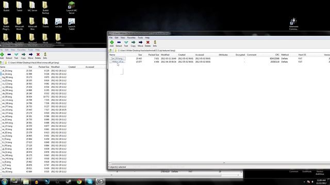Screen dimensions: 330x185
Task: Click address path field in front 7-Zip window
Action: click(222, 50)
